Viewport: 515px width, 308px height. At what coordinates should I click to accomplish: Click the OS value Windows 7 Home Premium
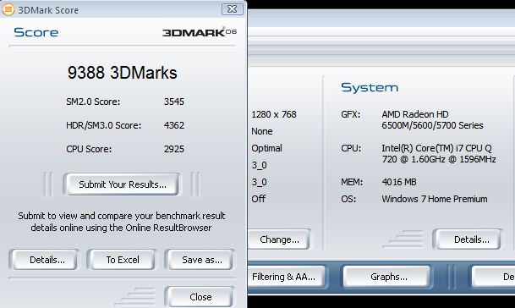point(434,199)
